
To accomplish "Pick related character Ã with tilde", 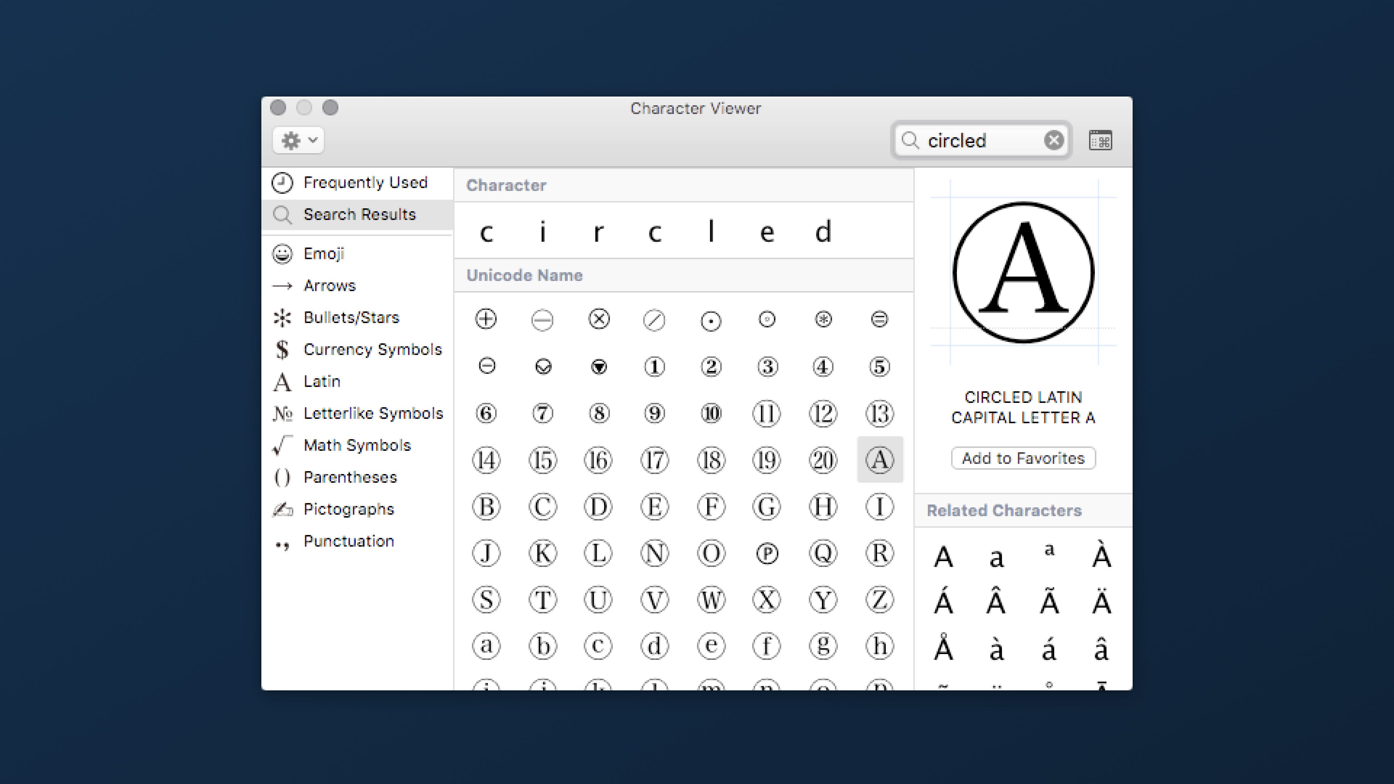I will (1049, 601).
